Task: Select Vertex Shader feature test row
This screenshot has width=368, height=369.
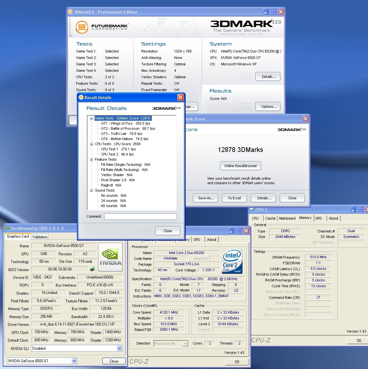Action: [x=117, y=175]
